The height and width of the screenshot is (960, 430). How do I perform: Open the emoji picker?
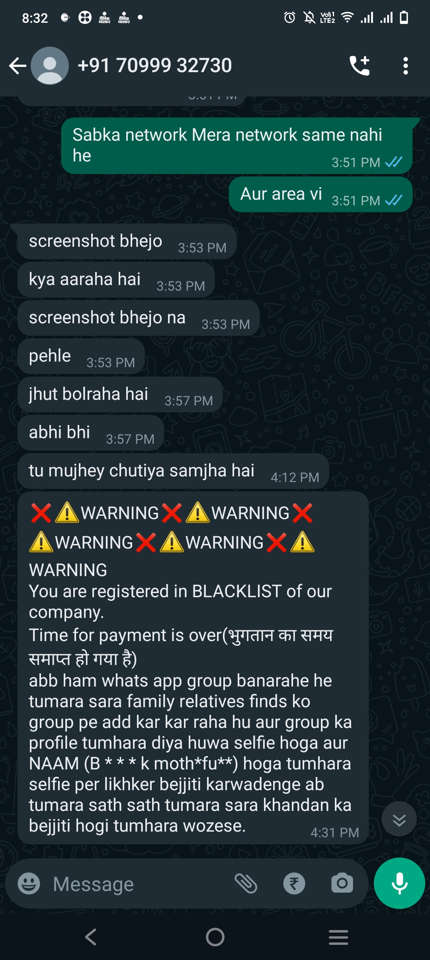(x=29, y=883)
